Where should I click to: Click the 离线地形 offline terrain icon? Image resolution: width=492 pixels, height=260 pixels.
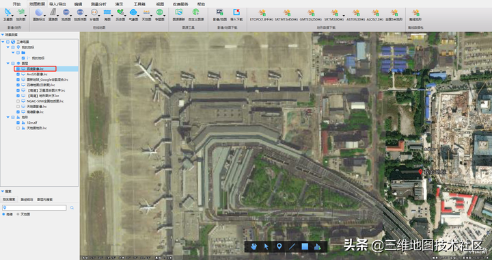click(415, 12)
